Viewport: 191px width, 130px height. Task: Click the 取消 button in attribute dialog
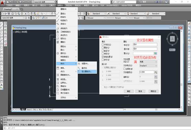coord(140,91)
